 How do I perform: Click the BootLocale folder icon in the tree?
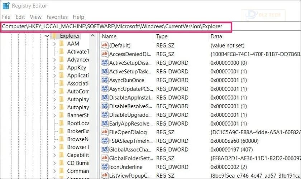point(61,123)
